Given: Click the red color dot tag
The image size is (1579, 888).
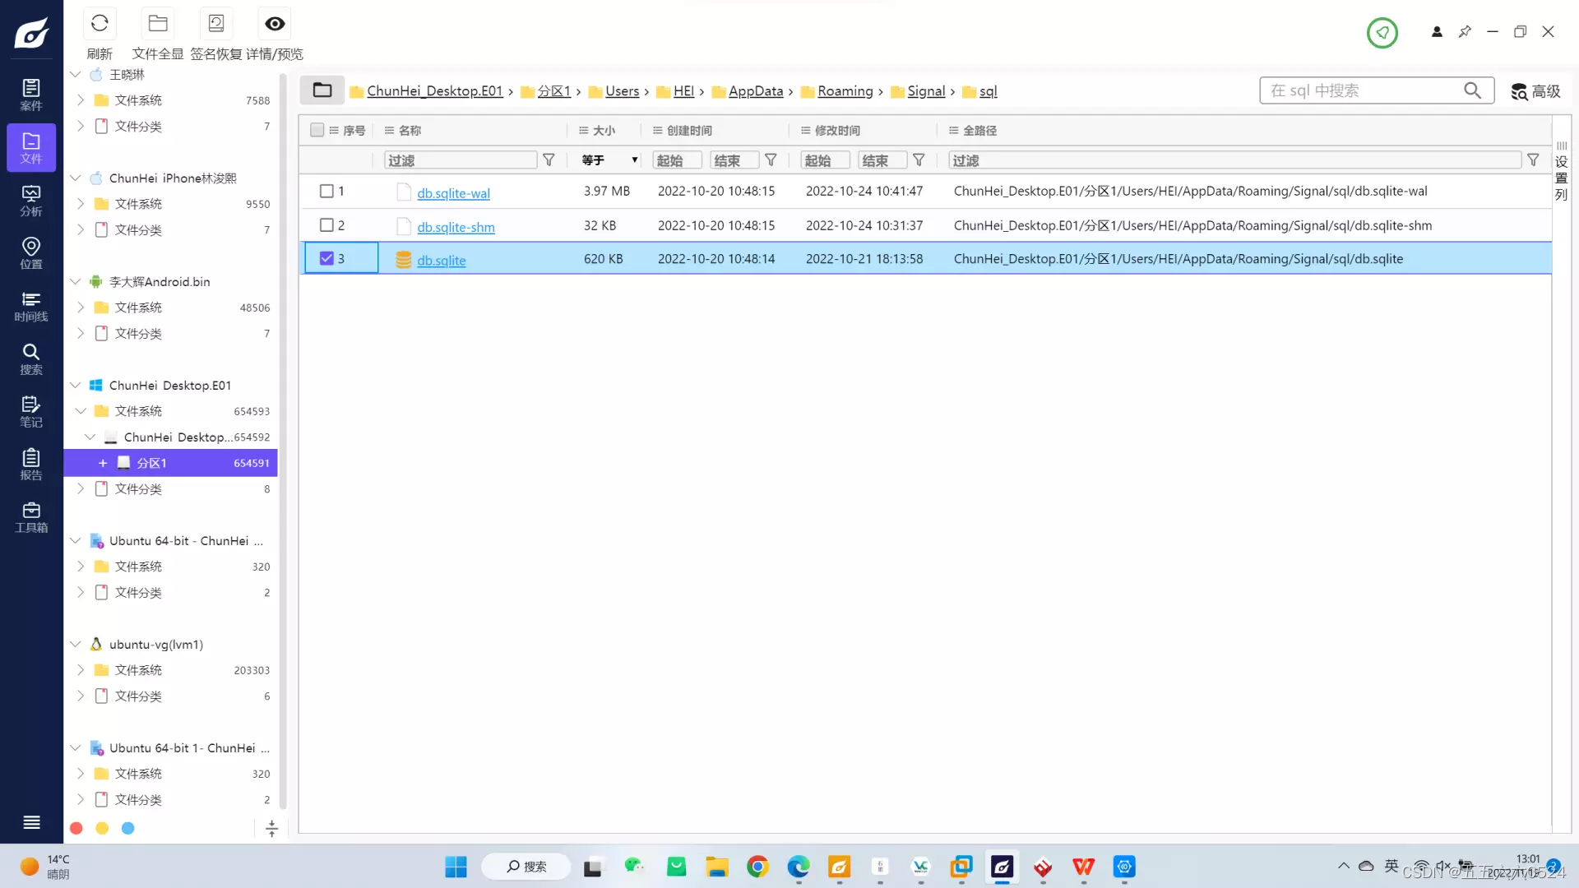Looking at the screenshot, I should point(76,829).
